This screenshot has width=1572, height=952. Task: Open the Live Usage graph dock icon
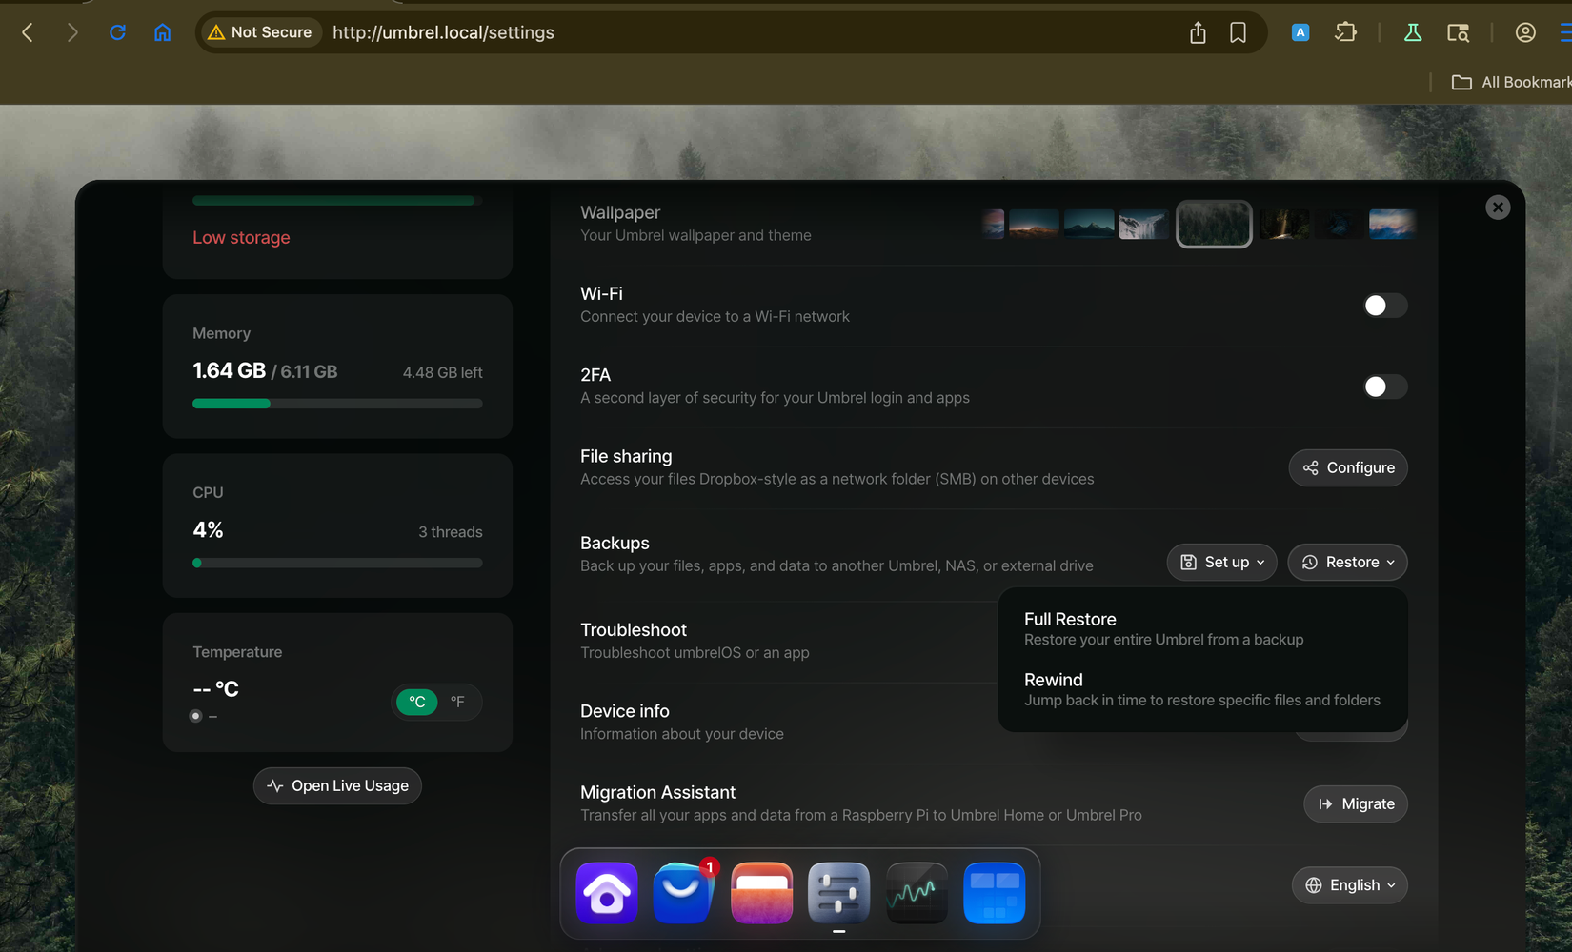point(917,893)
